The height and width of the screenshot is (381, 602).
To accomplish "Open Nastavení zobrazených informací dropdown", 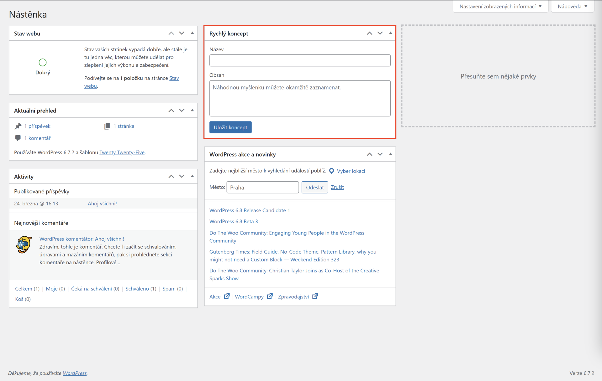I will point(500,6).
